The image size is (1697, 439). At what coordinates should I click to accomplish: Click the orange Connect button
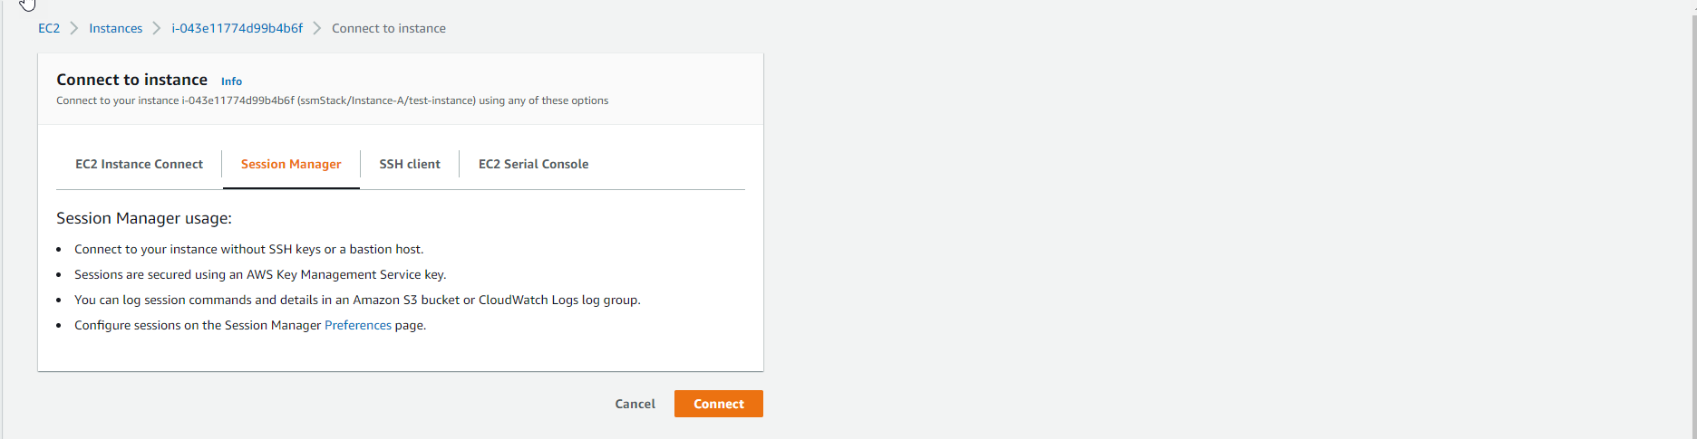[718, 404]
